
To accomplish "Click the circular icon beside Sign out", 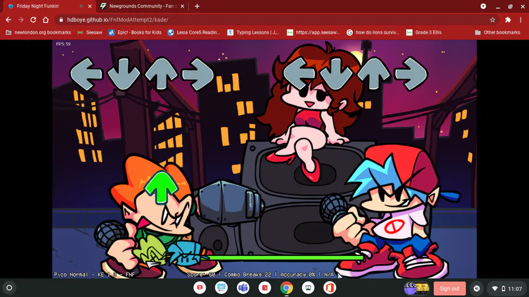I will coord(476,288).
